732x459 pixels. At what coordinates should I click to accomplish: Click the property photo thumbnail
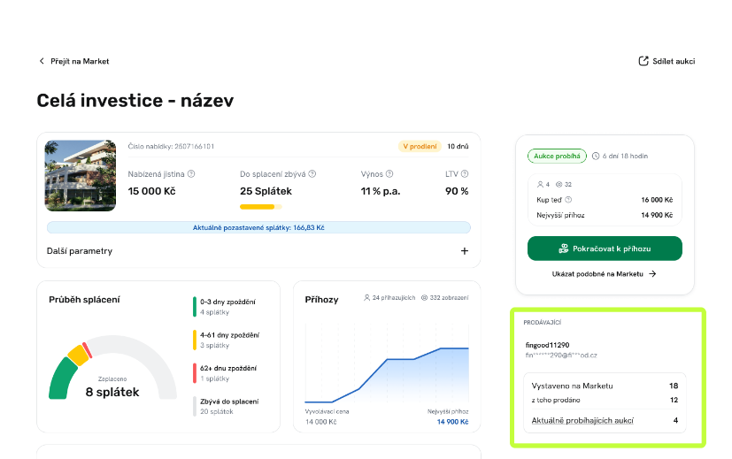81,175
